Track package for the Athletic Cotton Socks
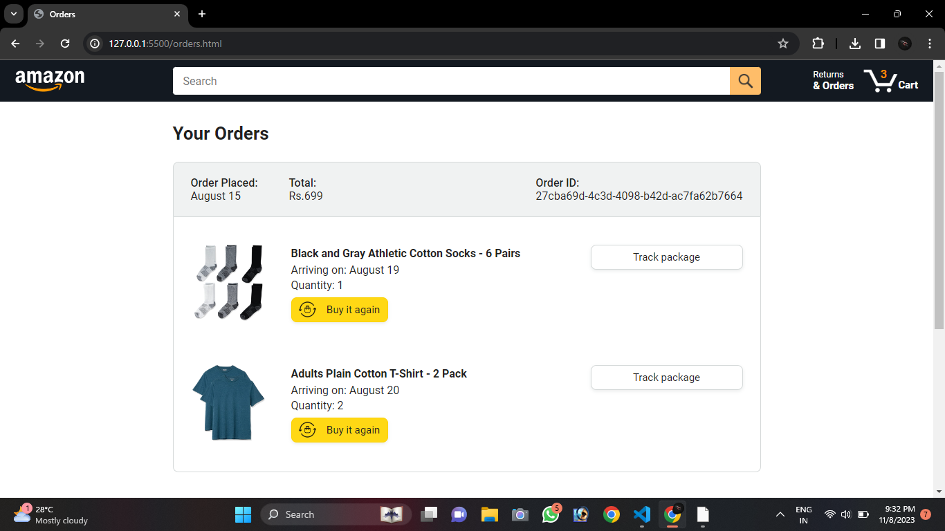Image resolution: width=945 pixels, height=531 pixels. pos(666,257)
